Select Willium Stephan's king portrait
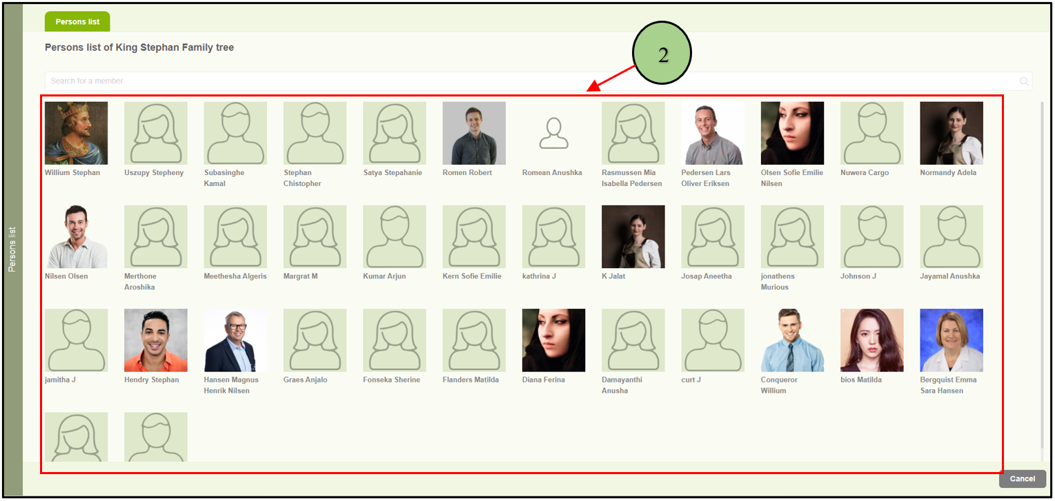Viewport: 1055px width, 501px height. [x=76, y=133]
